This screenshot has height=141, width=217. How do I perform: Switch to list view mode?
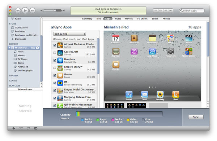click(x=156, y=10)
